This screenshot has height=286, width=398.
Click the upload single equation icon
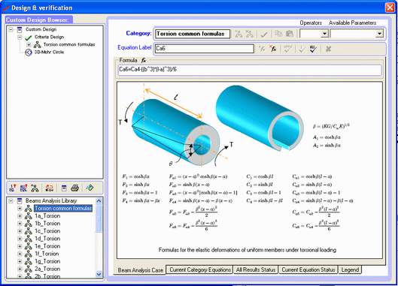[x=13, y=188]
